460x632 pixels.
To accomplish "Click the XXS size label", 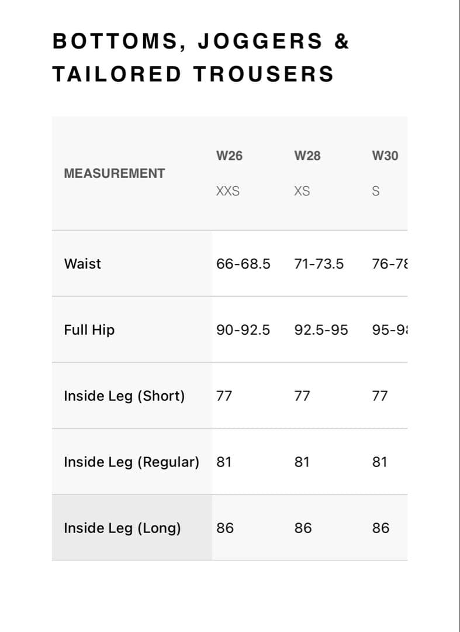I will 228,191.
